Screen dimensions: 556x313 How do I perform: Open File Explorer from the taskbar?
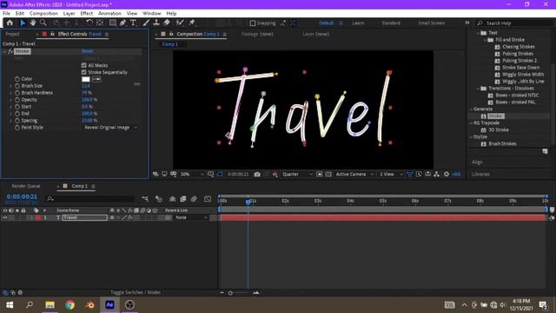coord(50,305)
